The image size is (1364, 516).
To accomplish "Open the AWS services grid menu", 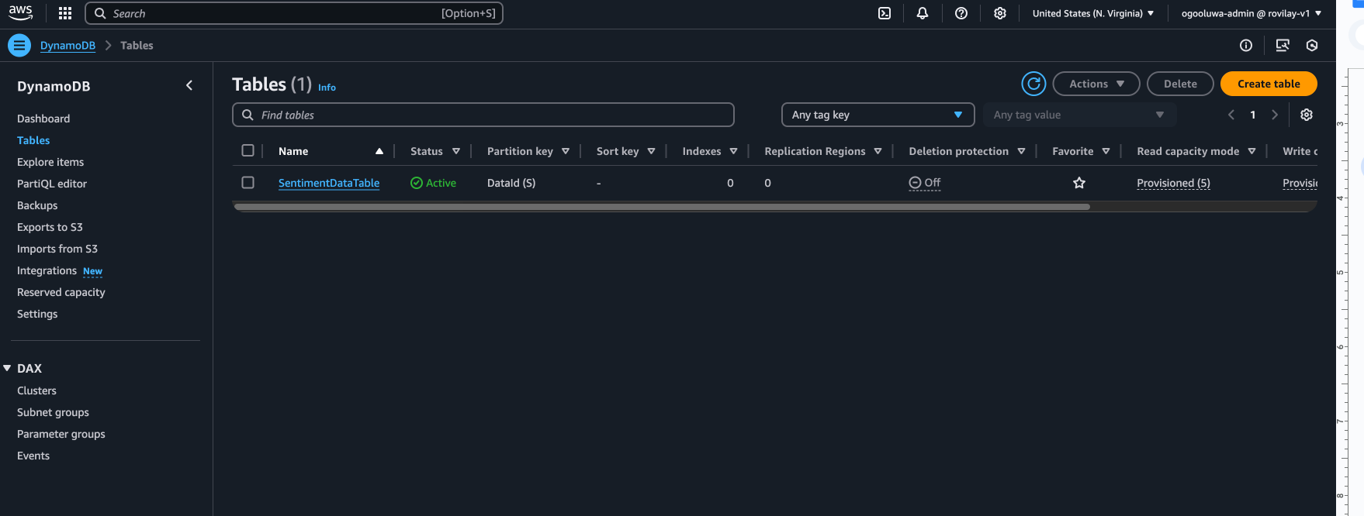I will point(65,13).
